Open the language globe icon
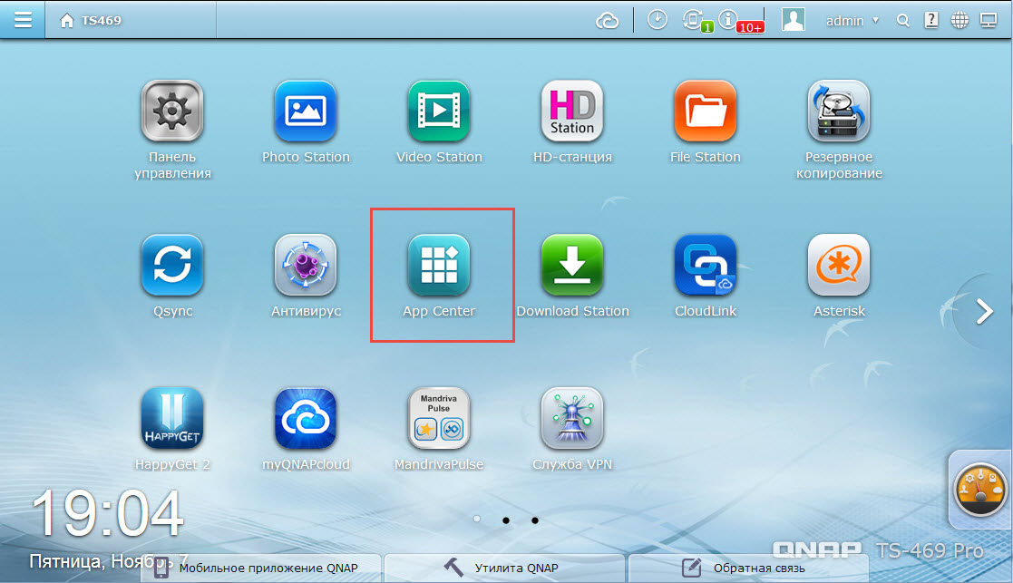The height and width of the screenshot is (583, 1013). tap(960, 20)
